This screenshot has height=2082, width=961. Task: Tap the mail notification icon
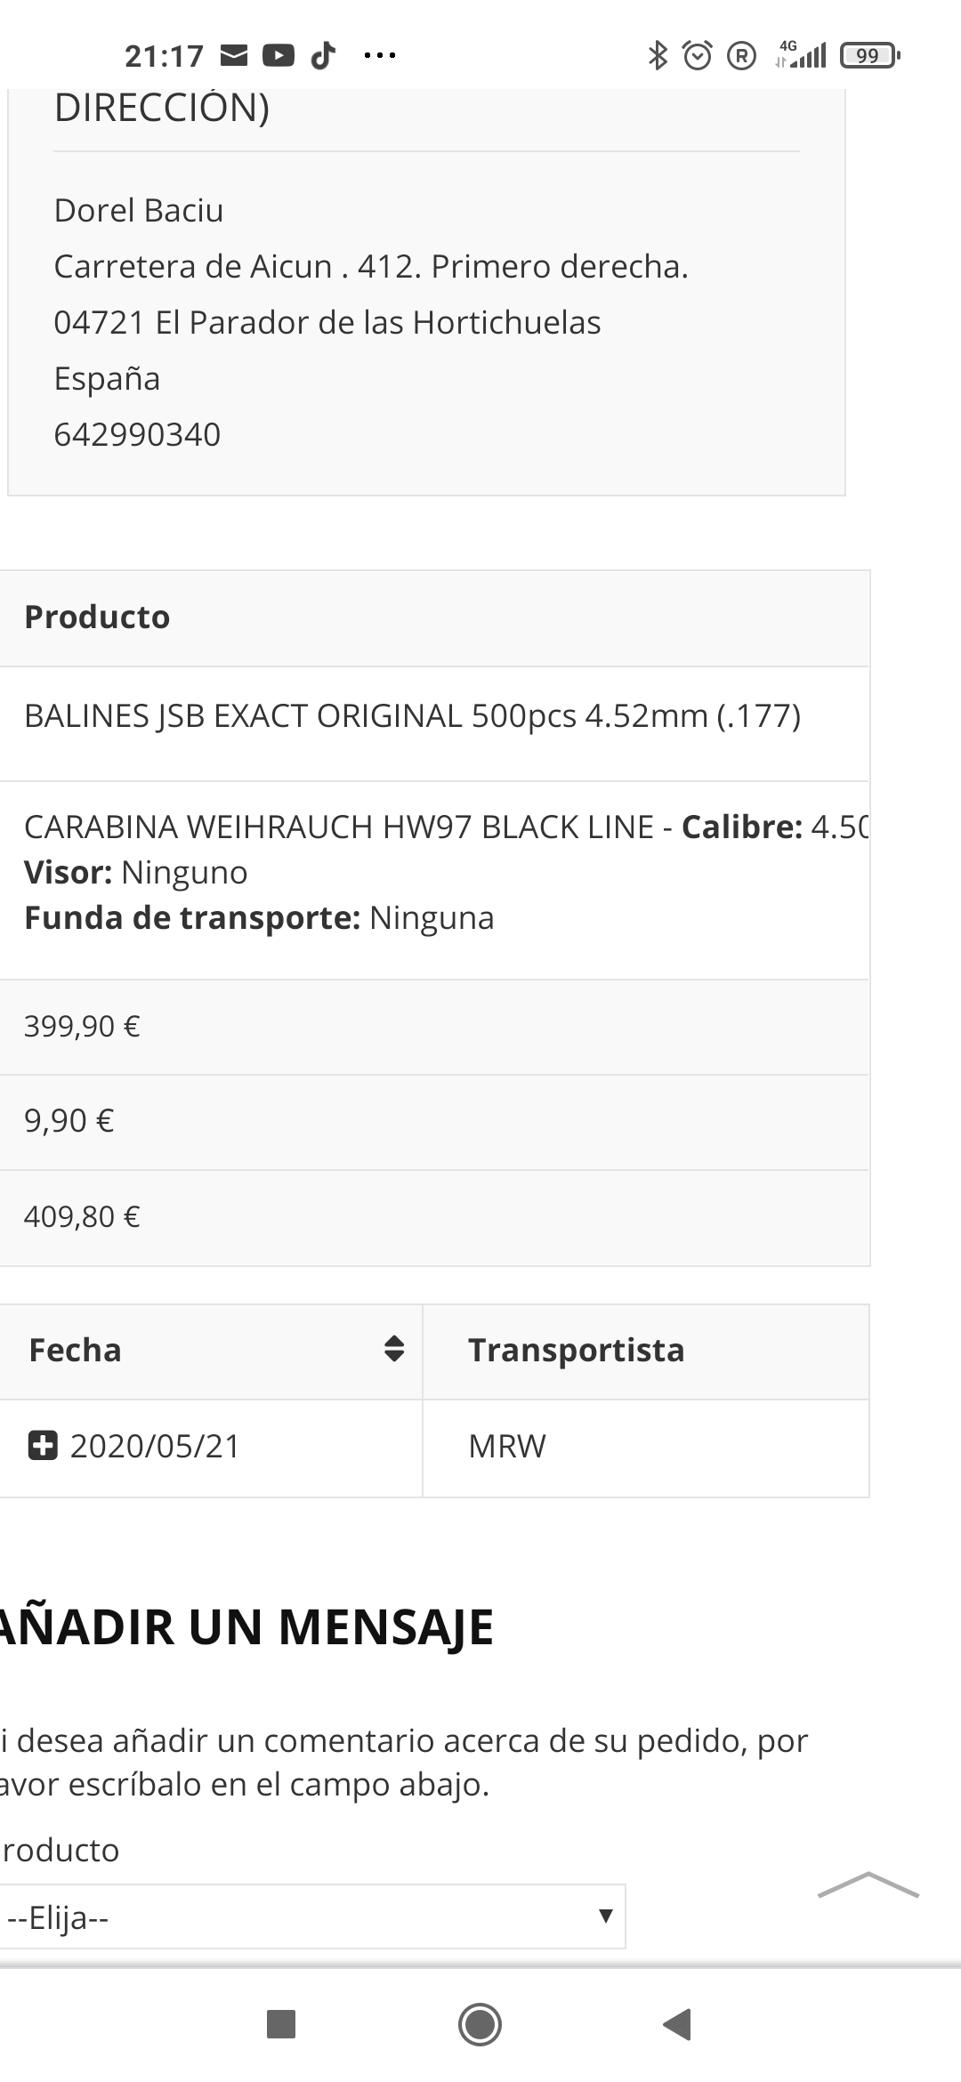tap(234, 56)
